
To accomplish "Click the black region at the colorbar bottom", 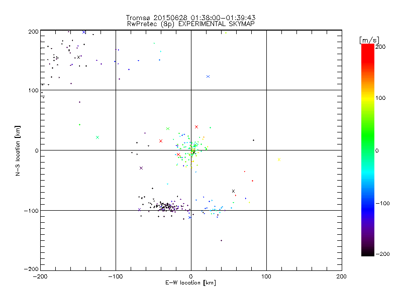I will pos(368,252).
